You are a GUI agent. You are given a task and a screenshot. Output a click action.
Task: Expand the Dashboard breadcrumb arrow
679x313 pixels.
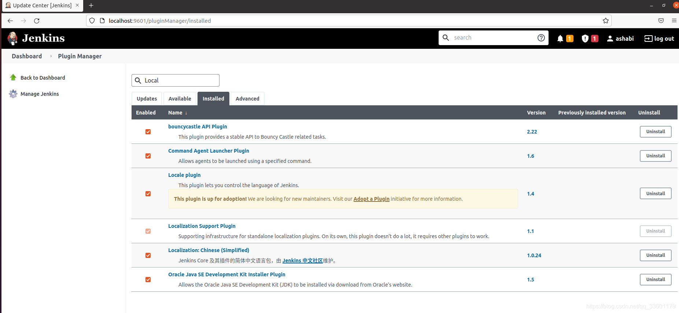(x=51, y=56)
